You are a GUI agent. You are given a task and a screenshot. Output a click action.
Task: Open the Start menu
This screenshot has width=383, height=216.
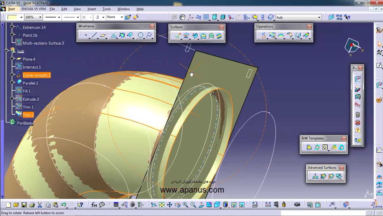[11, 9]
